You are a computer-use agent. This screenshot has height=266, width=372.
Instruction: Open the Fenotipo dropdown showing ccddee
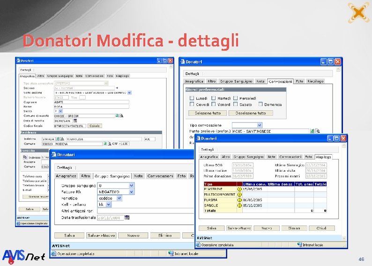tap(119, 198)
